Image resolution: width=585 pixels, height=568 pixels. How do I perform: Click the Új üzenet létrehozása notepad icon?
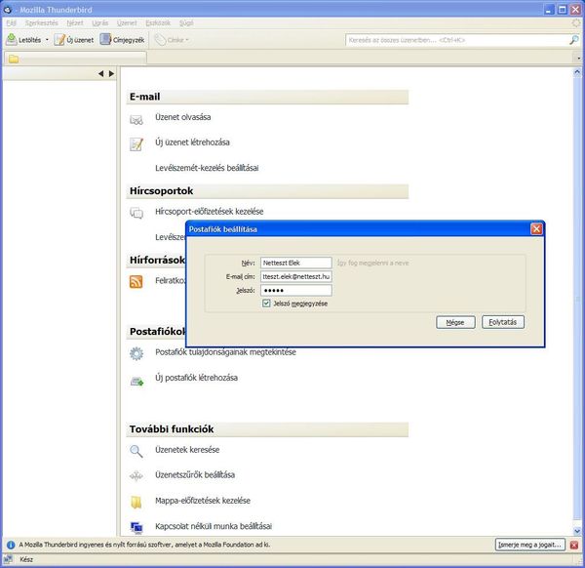136,144
